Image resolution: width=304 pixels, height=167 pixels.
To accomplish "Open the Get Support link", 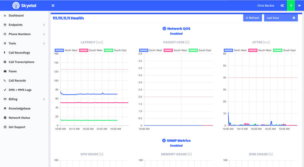I will point(17,127).
